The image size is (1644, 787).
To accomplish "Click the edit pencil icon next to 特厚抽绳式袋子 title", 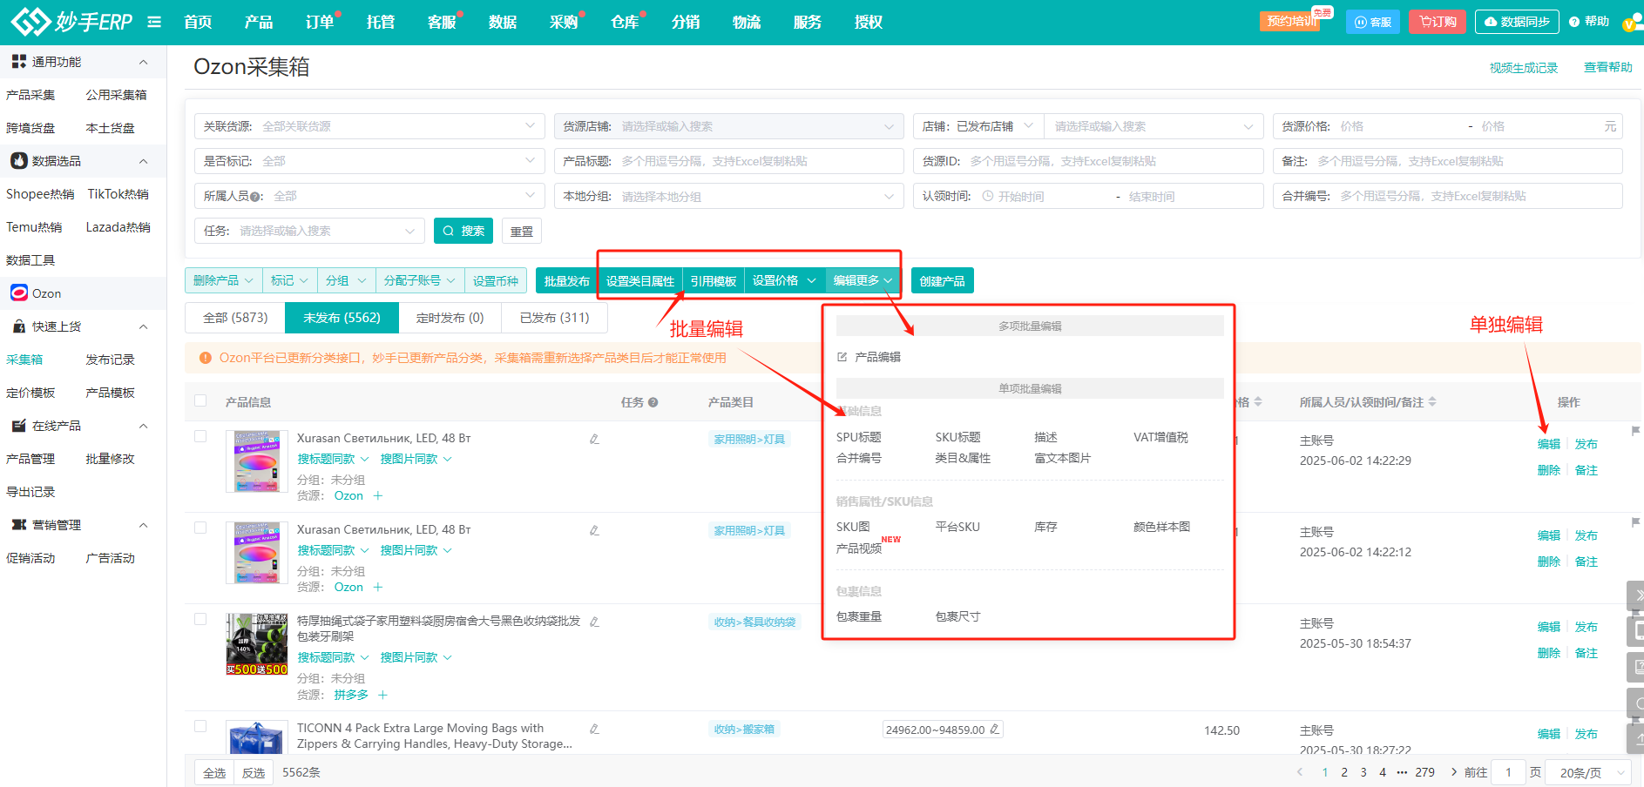I will tap(594, 622).
